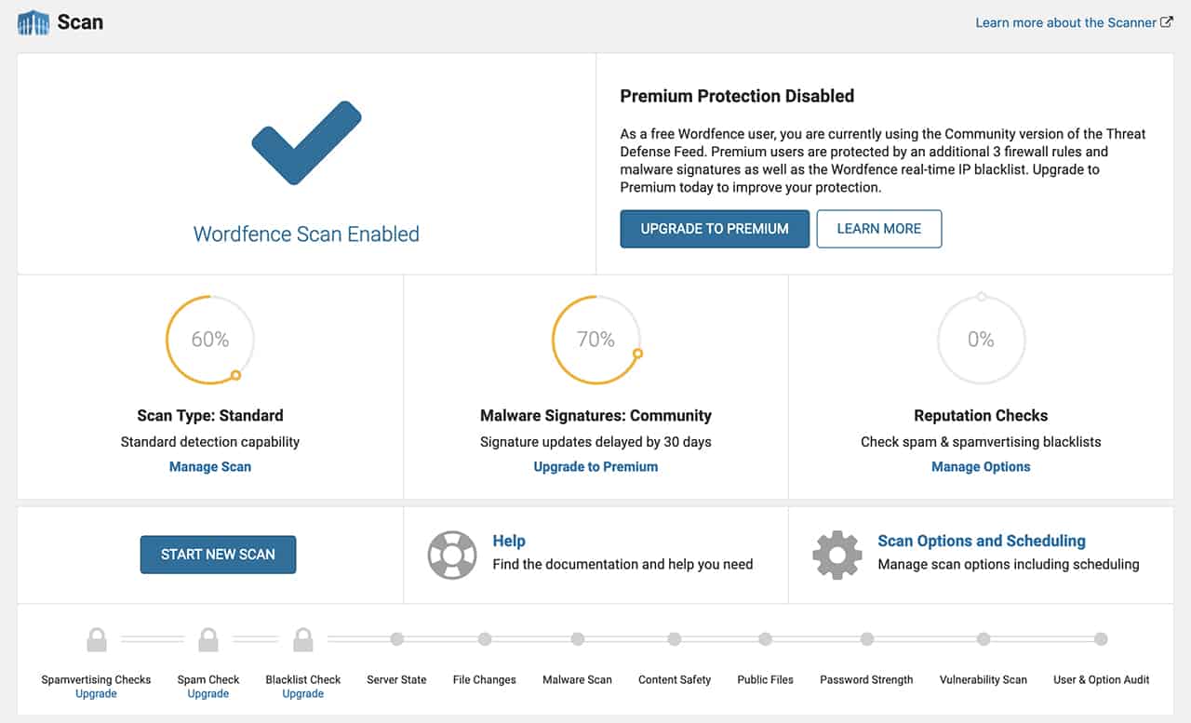Click the Scan Type: Standard heading
Screen dimensions: 1191x723
click(210, 416)
